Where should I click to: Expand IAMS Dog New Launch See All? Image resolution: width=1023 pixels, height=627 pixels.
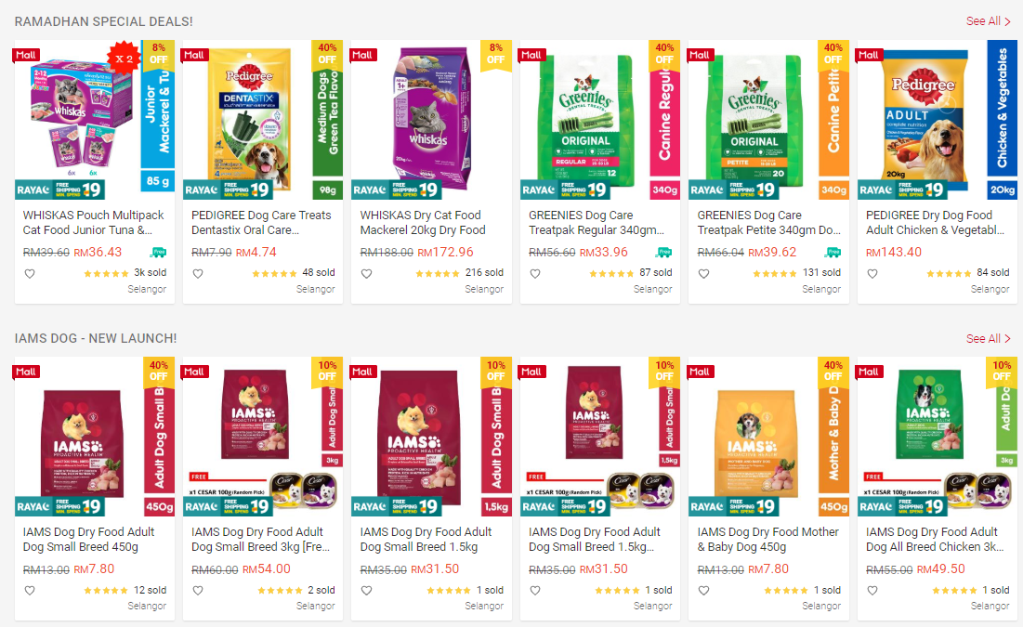[989, 339]
